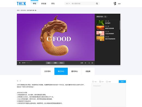Click the CFOOD video frame
142x107 pixels.
pyautogui.click(x=56, y=37)
